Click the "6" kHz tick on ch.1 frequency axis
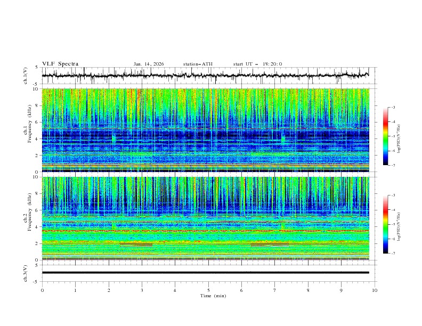The height and width of the screenshot is (326, 422). [37, 122]
